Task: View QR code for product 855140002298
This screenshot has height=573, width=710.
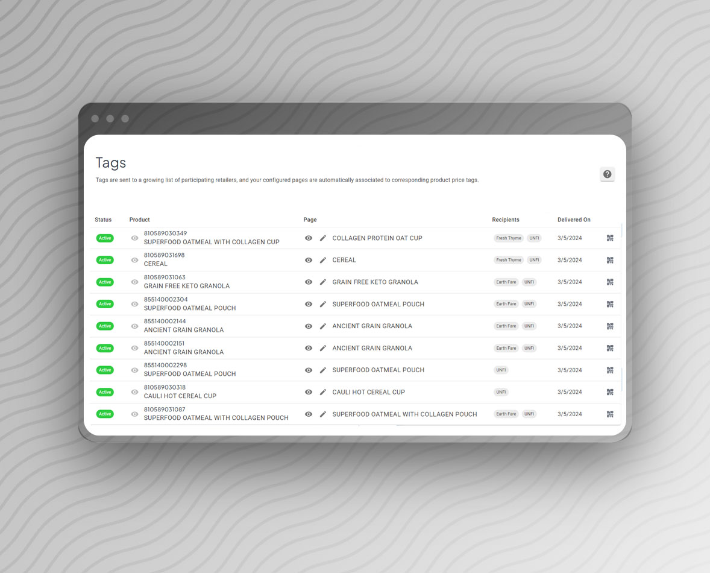Action: pyautogui.click(x=610, y=370)
